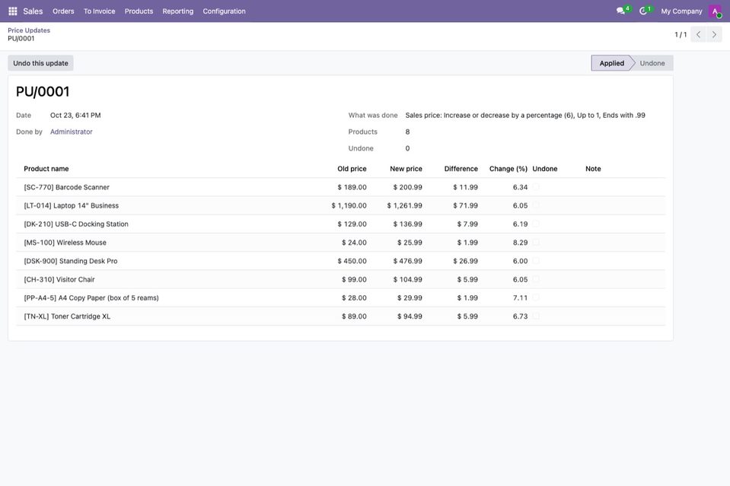The height and width of the screenshot is (486, 730).
Task: Toggle Undone checkbox for USB-C Docking Station
Action: coord(536,224)
